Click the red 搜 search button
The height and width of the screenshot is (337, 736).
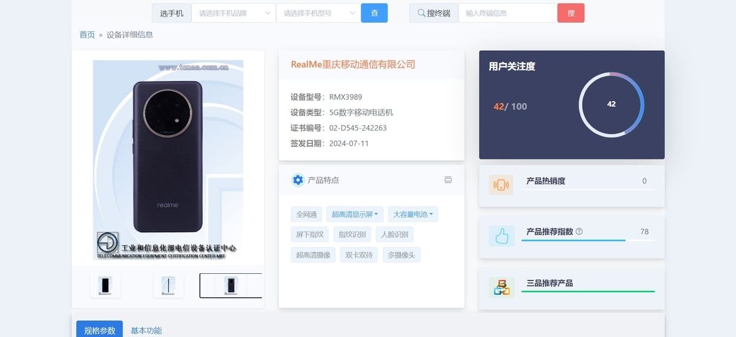coord(570,13)
